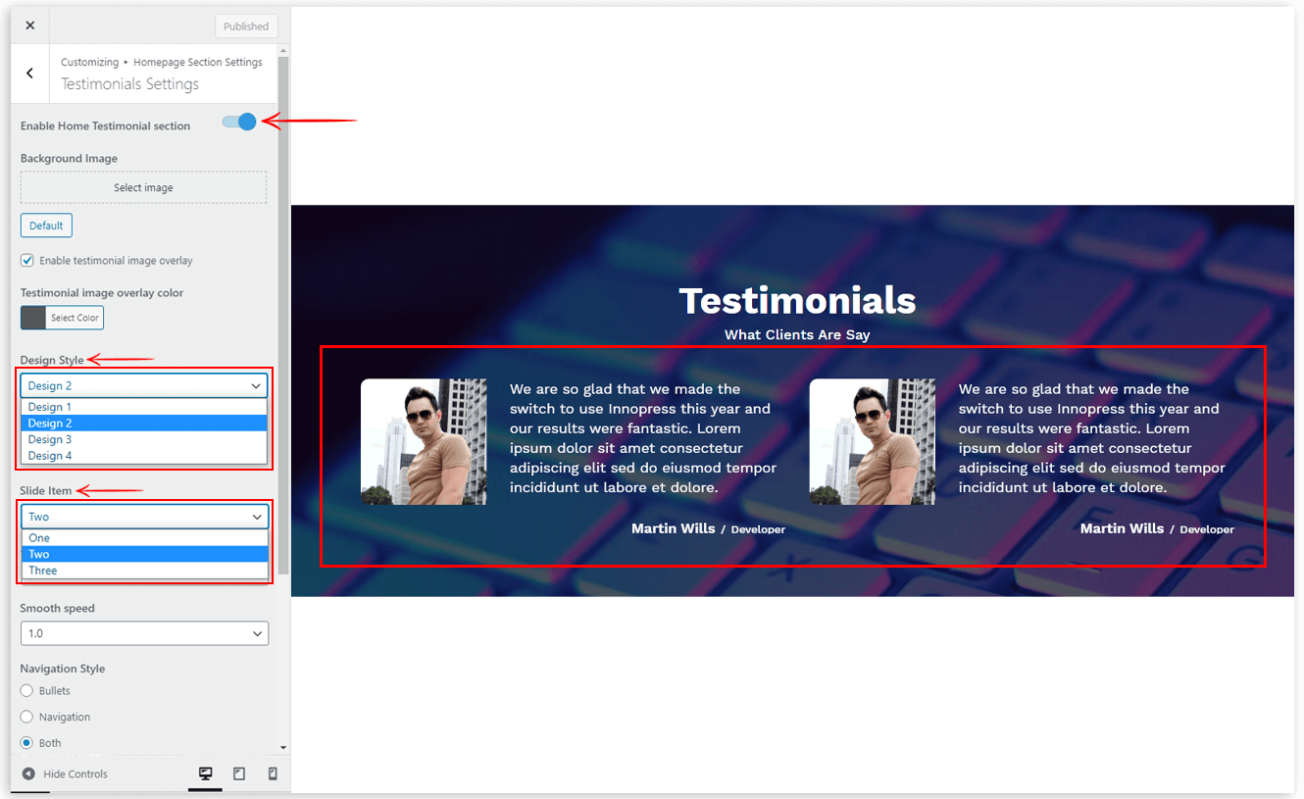The width and height of the screenshot is (1304, 799).
Task: Toggle Enable Home Testimonial section switch
Action: pyautogui.click(x=239, y=122)
